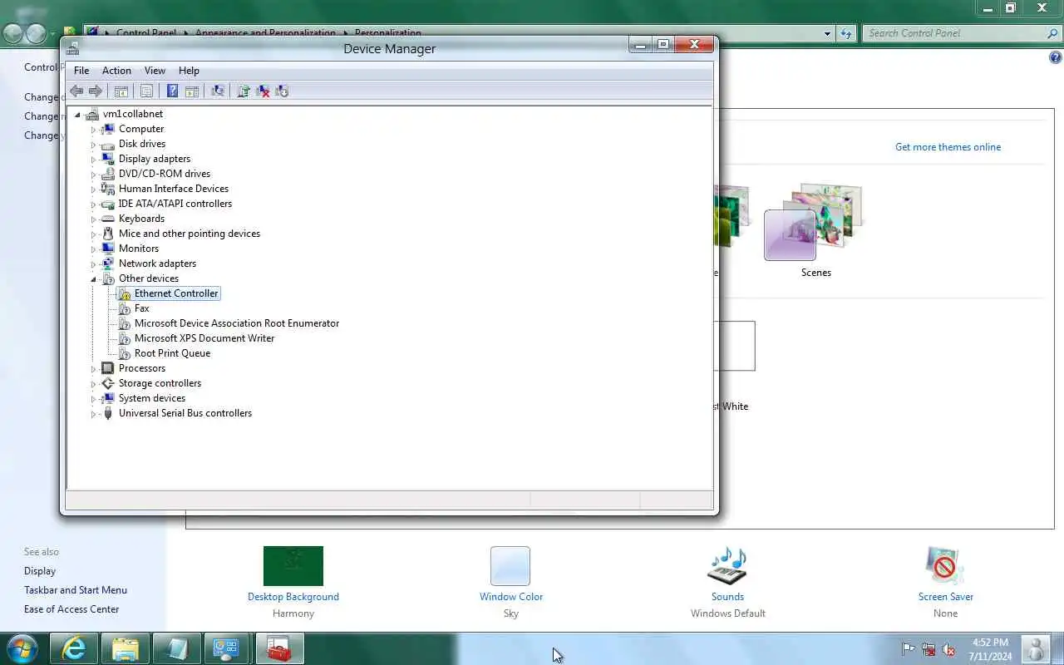Select IDE ATA/ATAPI controllers label
1064x665 pixels.
[x=175, y=204]
